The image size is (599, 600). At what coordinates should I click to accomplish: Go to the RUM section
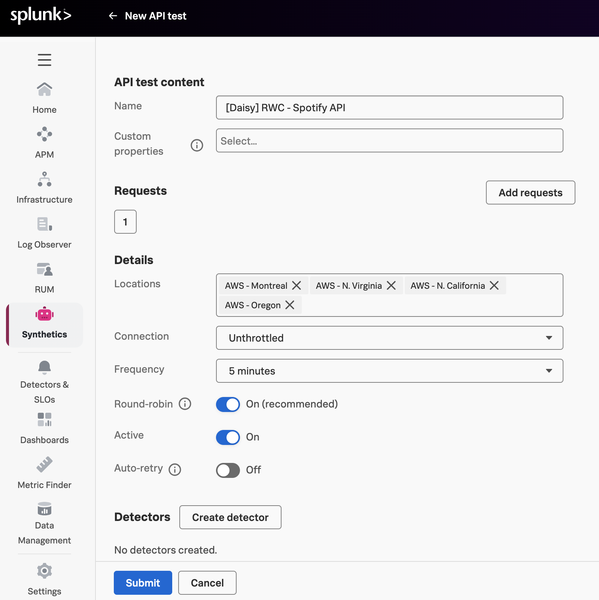pos(44,277)
